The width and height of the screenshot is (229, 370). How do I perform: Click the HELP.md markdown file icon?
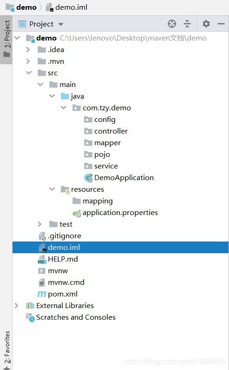[x=42, y=259]
